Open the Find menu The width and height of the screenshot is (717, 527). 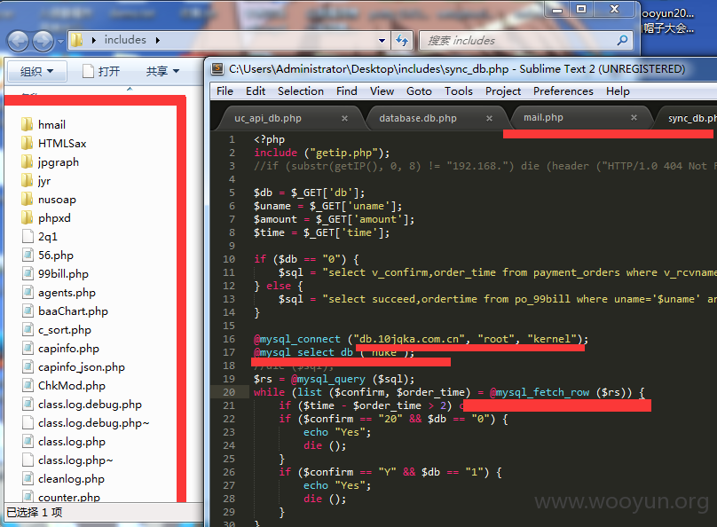[347, 91]
